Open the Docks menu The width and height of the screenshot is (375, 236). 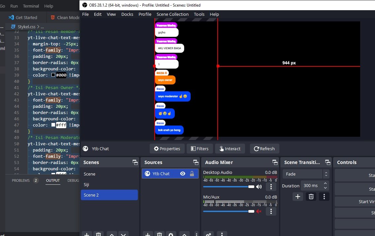click(x=127, y=14)
